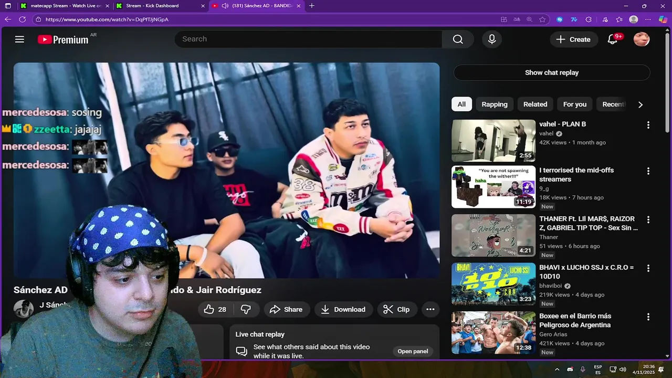The height and width of the screenshot is (378, 672).
Task: Open the vahel channel name link
Action: [x=547, y=133]
